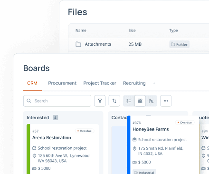Click the Interested column header
This screenshot has height=174, width=209.
38,118
